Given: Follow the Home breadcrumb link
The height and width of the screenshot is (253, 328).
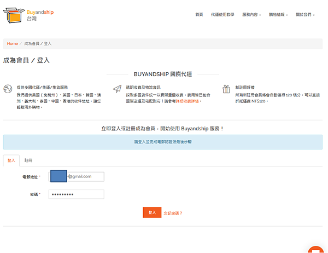Looking at the screenshot, I should pos(13,44).
